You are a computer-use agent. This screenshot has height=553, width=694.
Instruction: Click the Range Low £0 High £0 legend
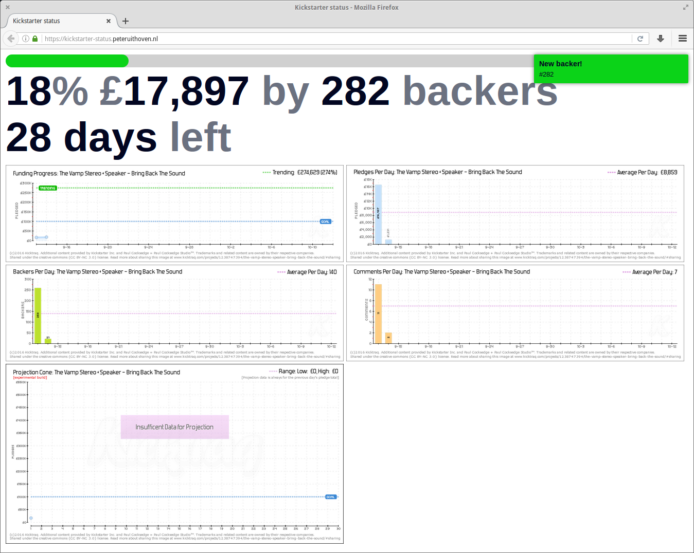point(304,371)
